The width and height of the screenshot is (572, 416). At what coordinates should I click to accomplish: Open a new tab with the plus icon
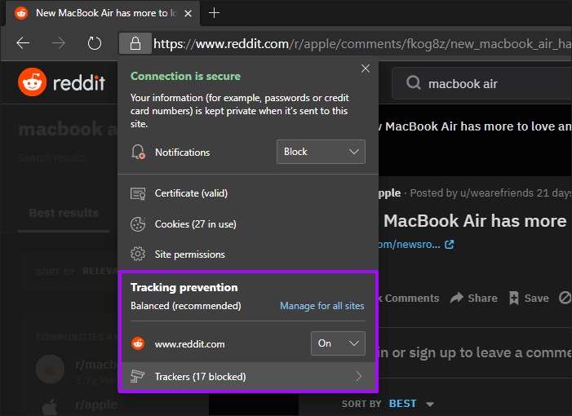coord(214,13)
